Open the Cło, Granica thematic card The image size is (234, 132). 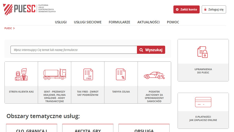tap(31, 128)
